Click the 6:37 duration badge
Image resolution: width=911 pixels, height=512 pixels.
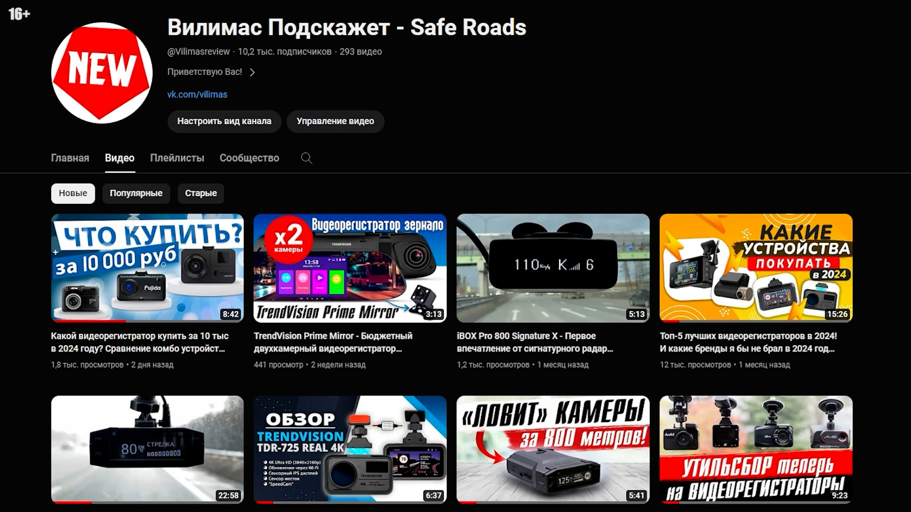tap(434, 495)
